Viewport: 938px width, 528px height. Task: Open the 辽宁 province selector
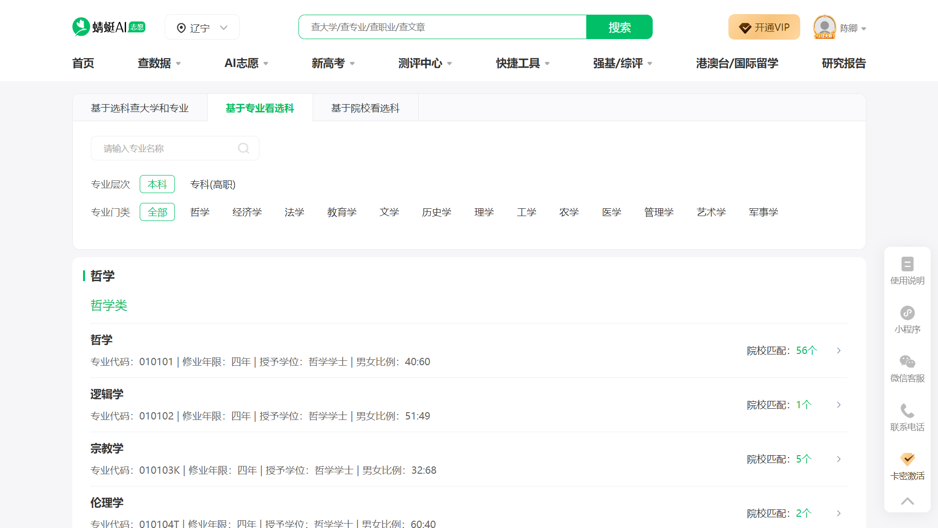(202, 27)
